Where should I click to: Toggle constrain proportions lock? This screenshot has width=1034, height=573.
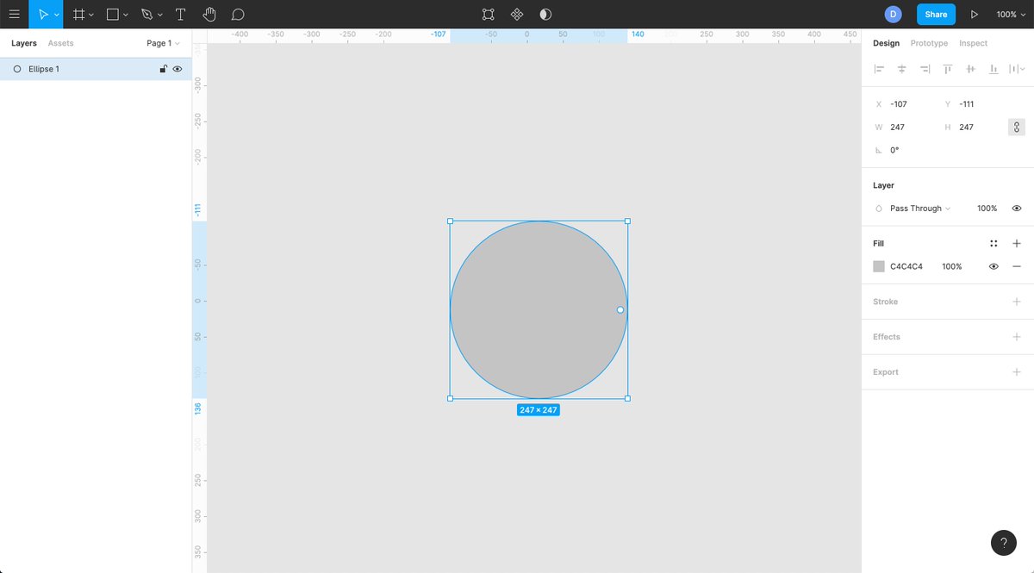(1017, 127)
